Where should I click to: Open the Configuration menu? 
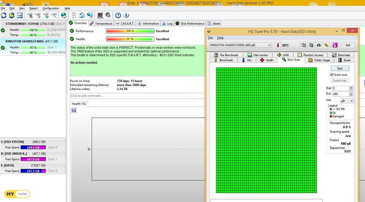point(51,8)
